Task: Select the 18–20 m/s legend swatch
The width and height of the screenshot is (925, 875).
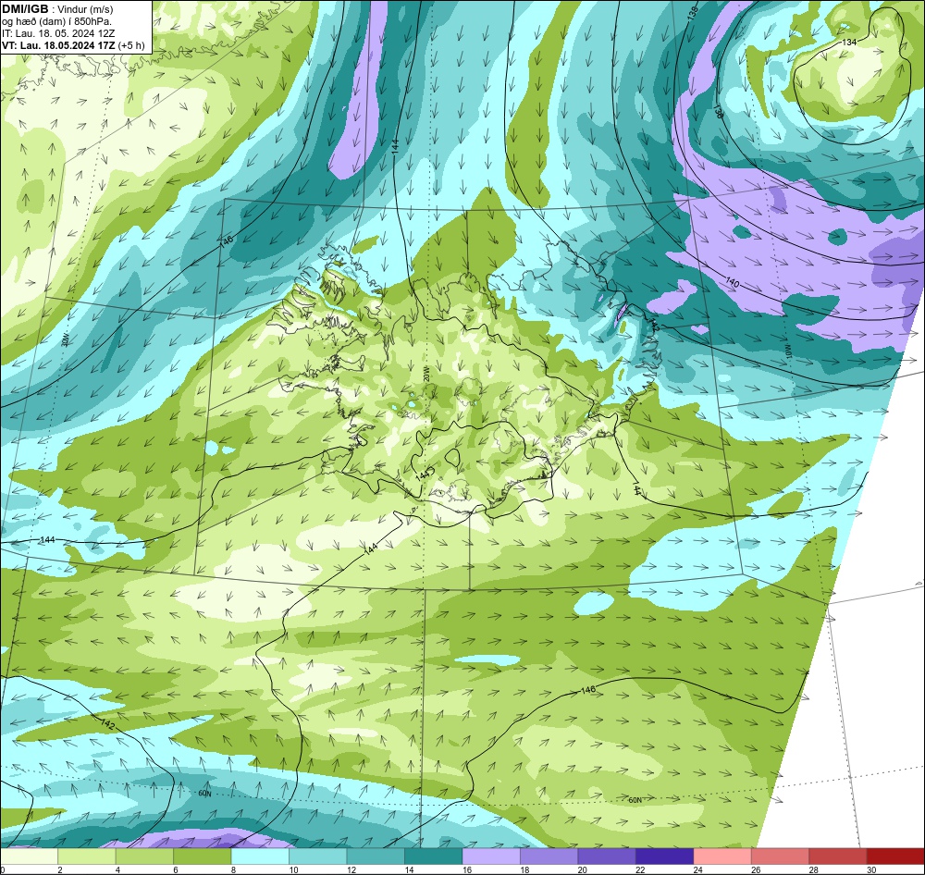Action: click(x=549, y=857)
